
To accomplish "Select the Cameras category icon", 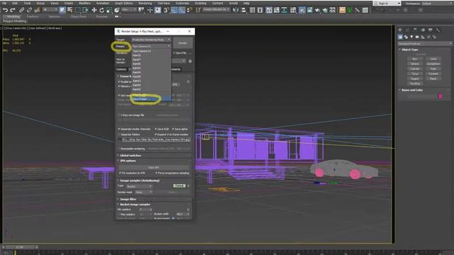I will [417, 37].
